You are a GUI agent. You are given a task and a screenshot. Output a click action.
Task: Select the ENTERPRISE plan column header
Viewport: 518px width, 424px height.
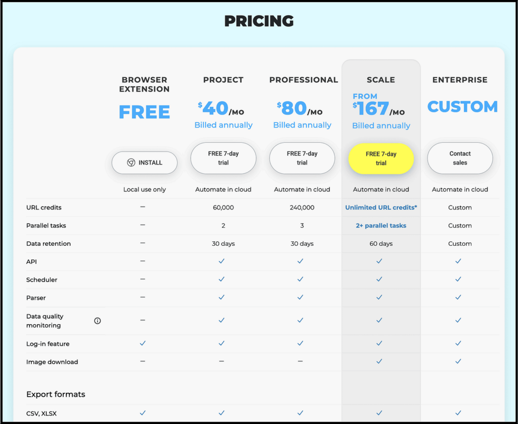coord(460,80)
